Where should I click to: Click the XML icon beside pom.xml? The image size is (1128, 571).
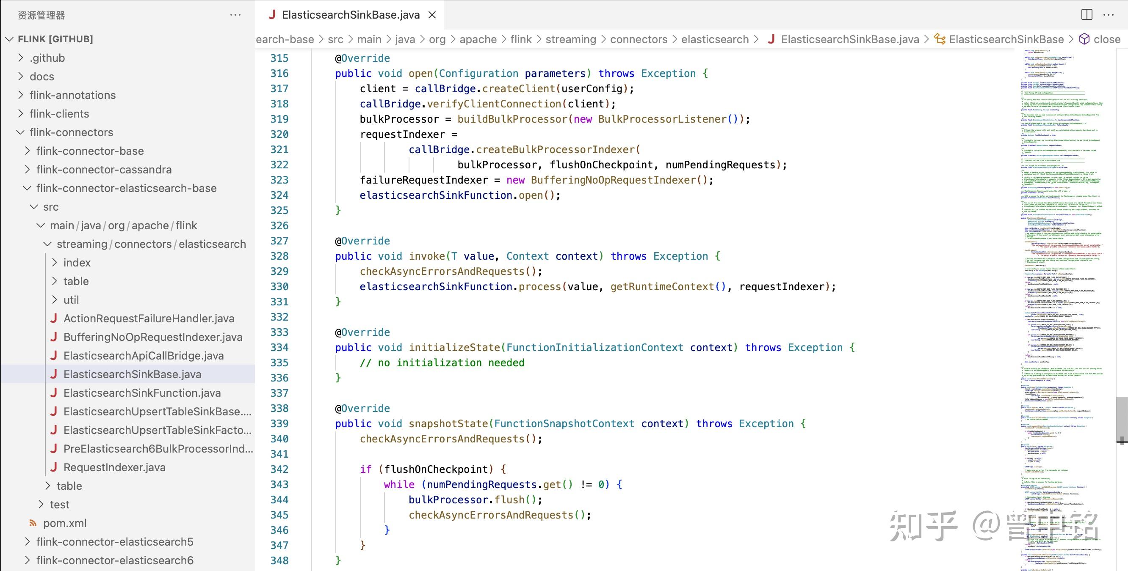click(33, 523)
